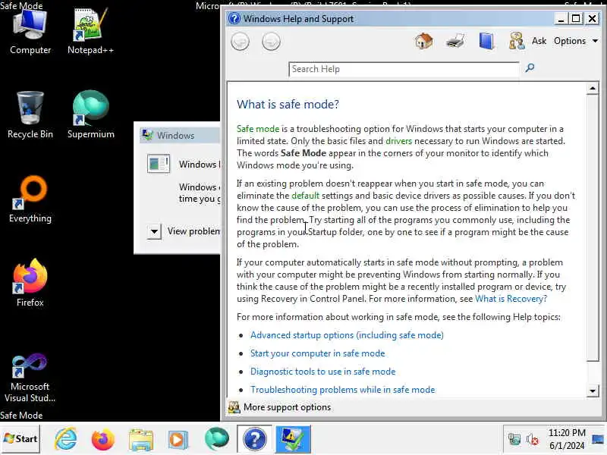Click the program icon in the Windows dialog

[x=159, y=163]
